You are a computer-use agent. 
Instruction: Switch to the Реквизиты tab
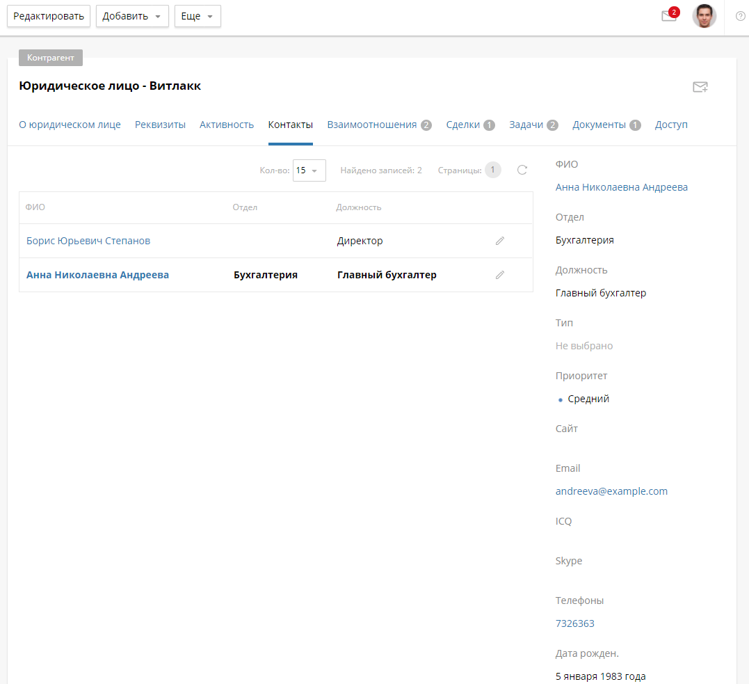click(160, 125)
